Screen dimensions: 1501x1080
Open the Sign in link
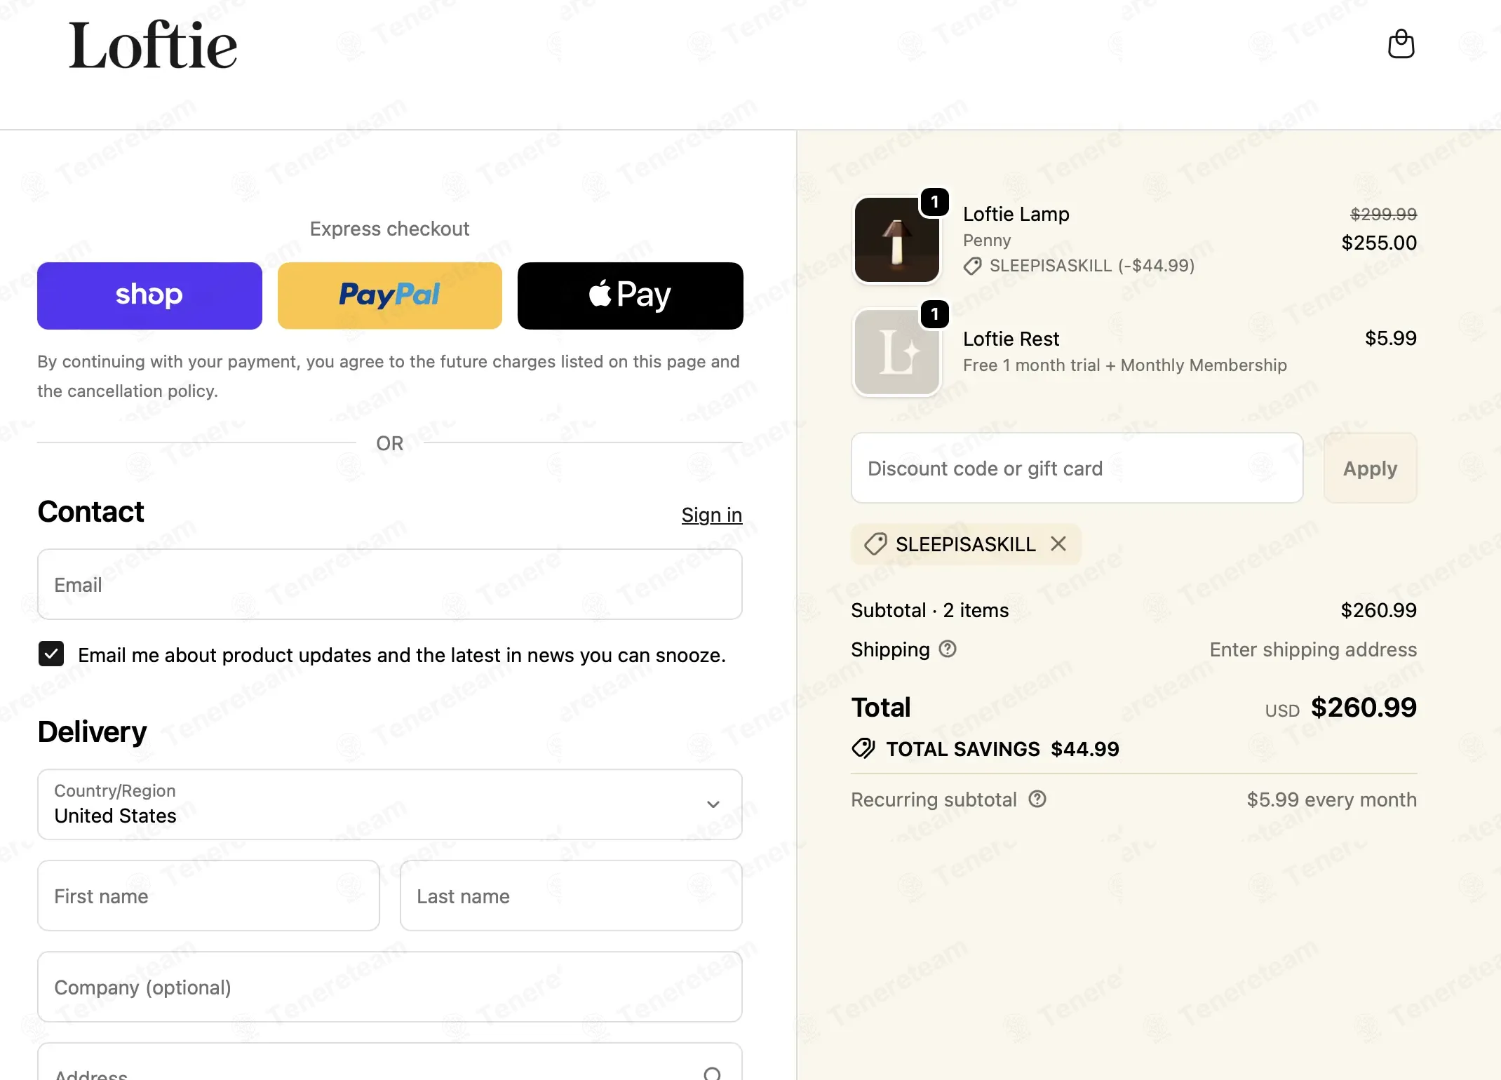[x=712, y=515]
